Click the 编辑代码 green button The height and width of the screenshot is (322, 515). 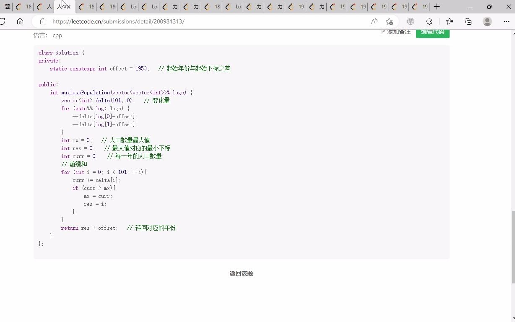coord(432,31)
